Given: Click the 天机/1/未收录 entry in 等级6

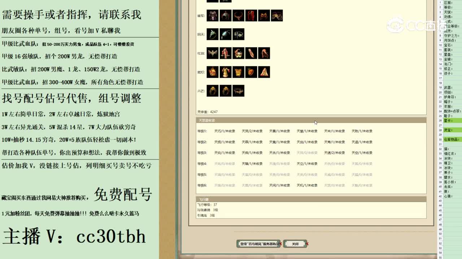Looking at the screenshot, I should coord(307,185).
